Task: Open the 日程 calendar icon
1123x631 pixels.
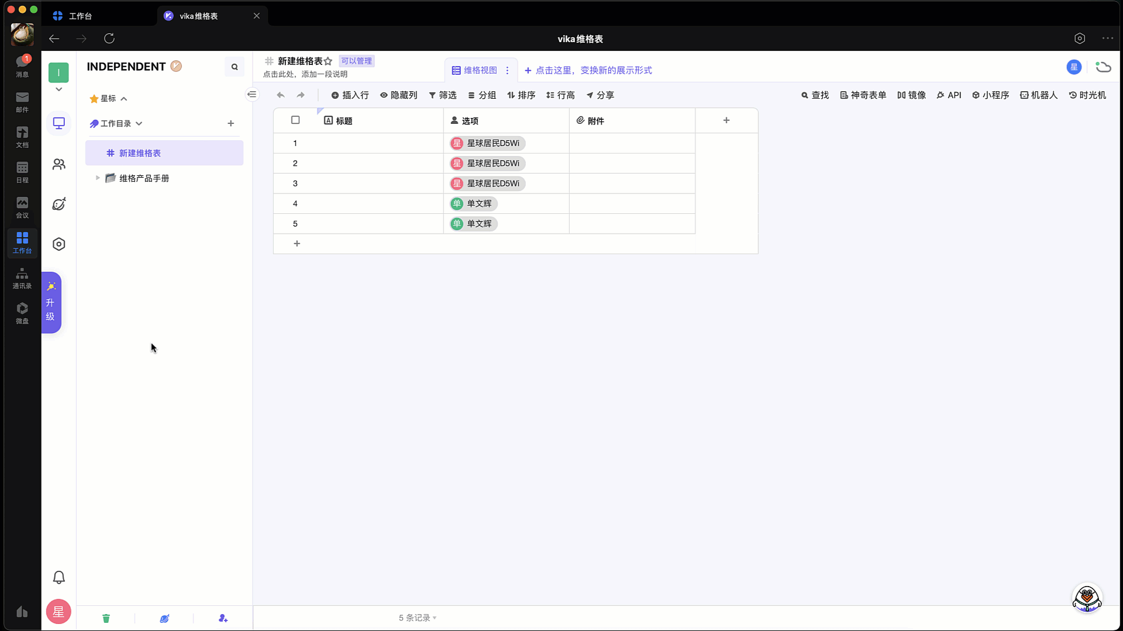Action: (x=22, y=172)
